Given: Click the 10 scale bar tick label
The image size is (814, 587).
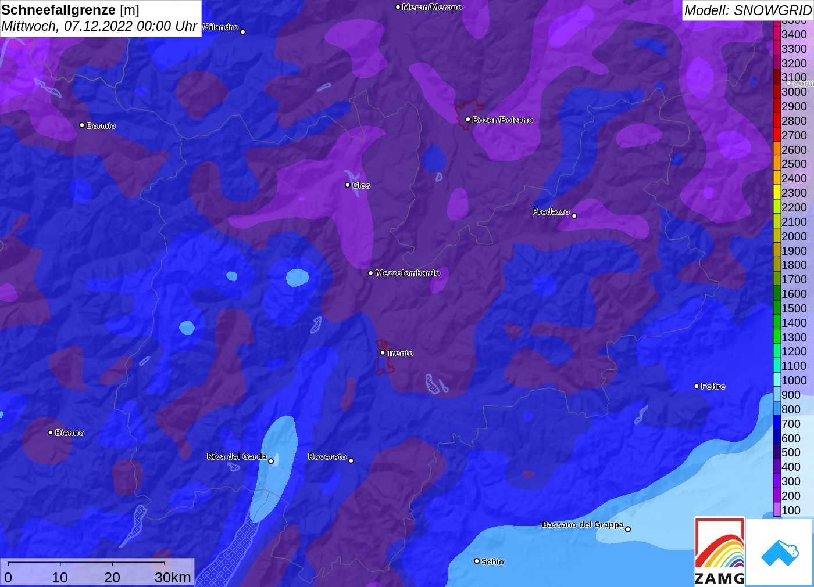Looking at the screenshot, I should (x=60, y=577).
